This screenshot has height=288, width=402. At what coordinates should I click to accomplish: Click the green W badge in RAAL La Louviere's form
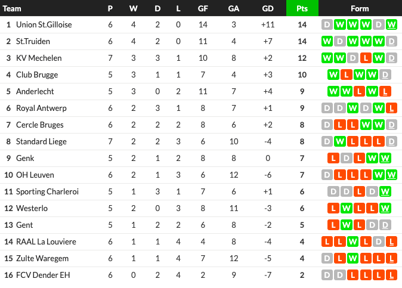[x=352, y=241]
